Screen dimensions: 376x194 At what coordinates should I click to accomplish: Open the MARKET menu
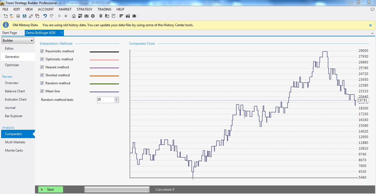point(65,9)
